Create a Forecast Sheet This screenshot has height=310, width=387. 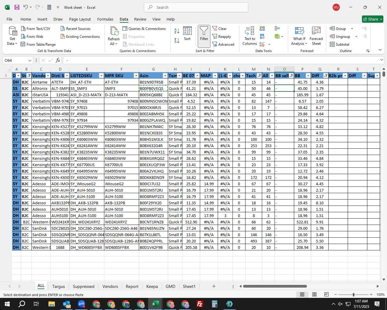316,36
